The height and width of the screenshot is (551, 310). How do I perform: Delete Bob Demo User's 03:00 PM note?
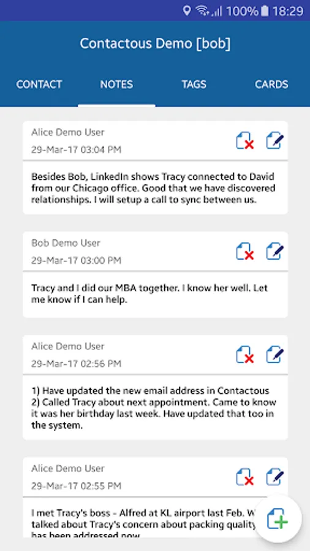pos(245,251)
